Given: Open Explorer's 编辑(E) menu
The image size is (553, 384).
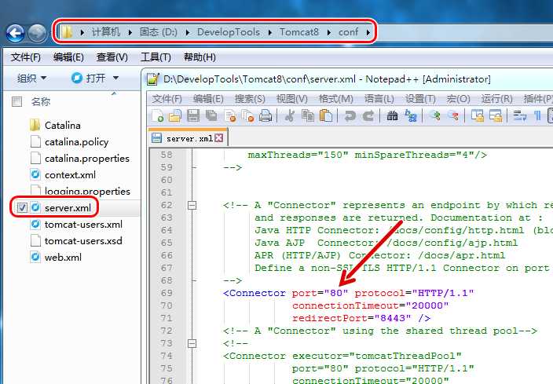Looking at the screenshot, I should point(68,57).
